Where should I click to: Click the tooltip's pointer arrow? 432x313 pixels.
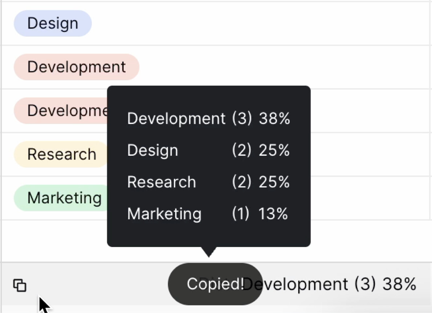coord(209,252)
